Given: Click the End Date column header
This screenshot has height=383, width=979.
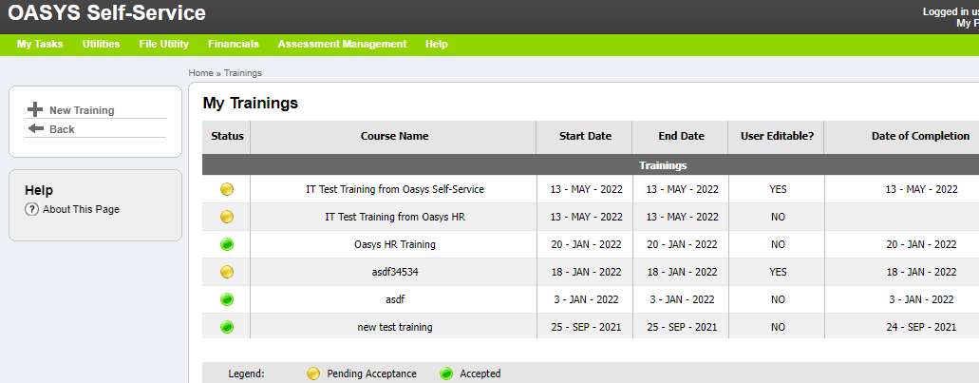Looking at the screenshot, I should click(x=681, y=136).
